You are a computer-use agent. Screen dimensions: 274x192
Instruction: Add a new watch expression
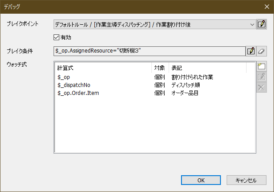click(x=262, y=67)
